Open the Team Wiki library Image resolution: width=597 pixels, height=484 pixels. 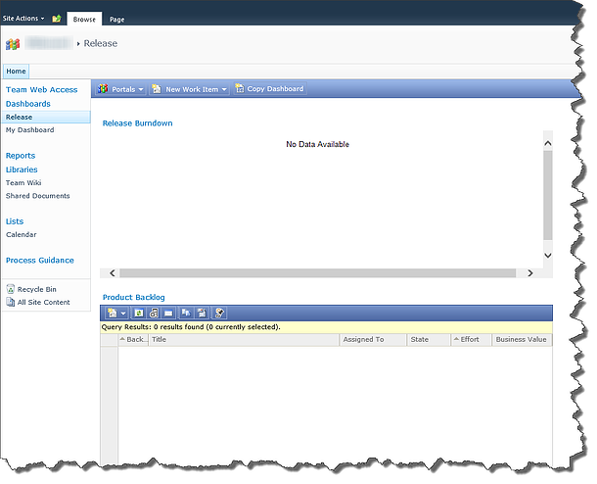23,183
